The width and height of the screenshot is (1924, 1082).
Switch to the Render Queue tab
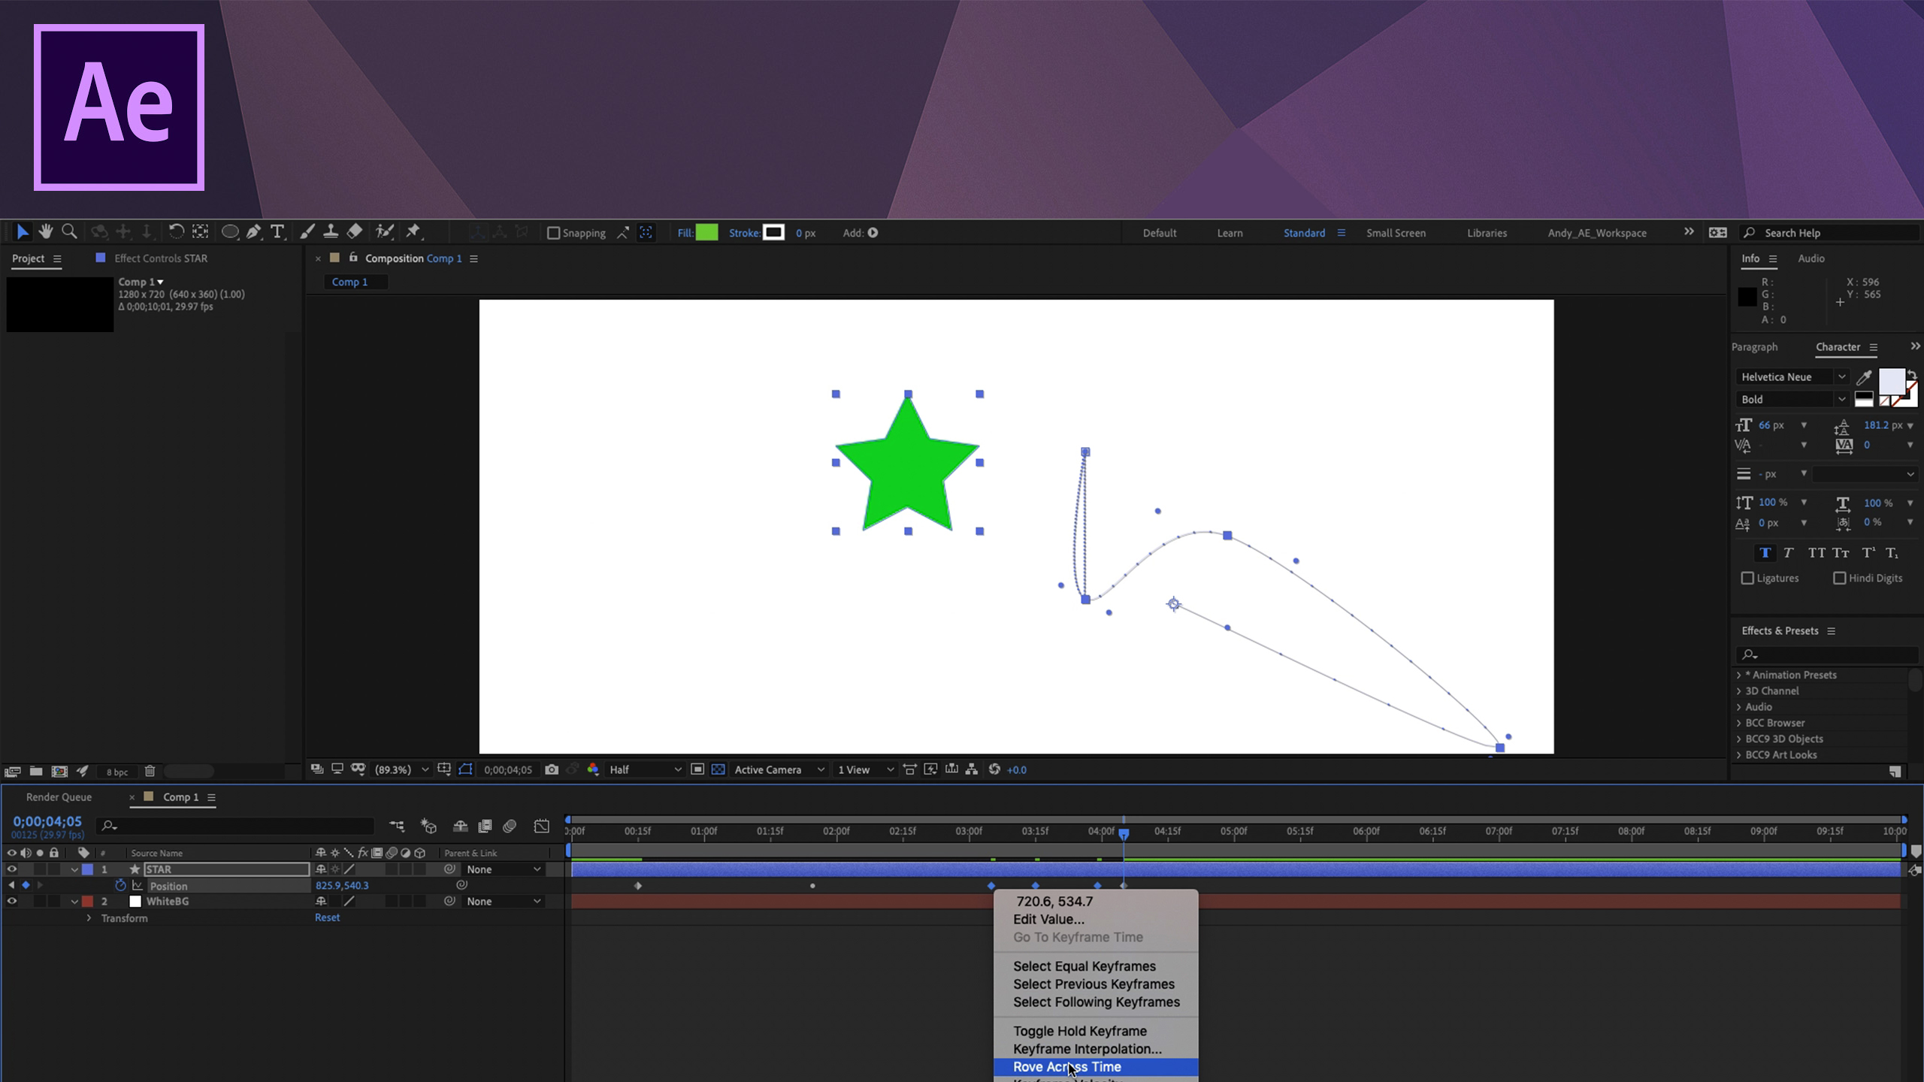59,796
